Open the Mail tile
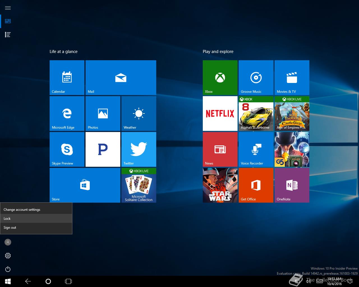The width and height of the screenshot is (359, 287). 121,78
